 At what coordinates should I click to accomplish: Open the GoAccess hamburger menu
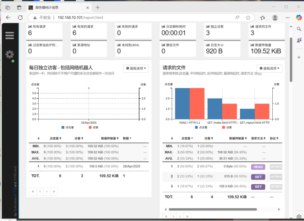[10, 36]
